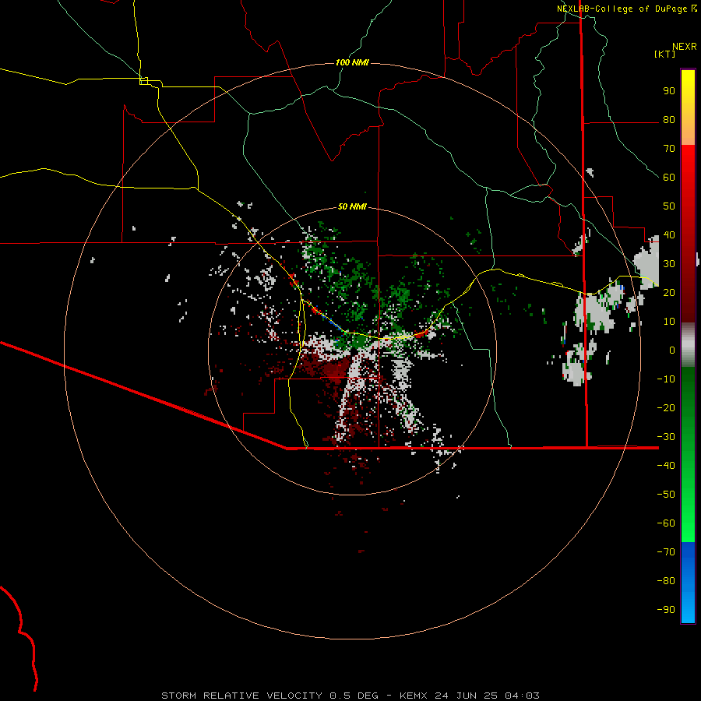Pick the blue segment of the color scale
This screenshot has width=701, height=701.
(x=688, y=582)
